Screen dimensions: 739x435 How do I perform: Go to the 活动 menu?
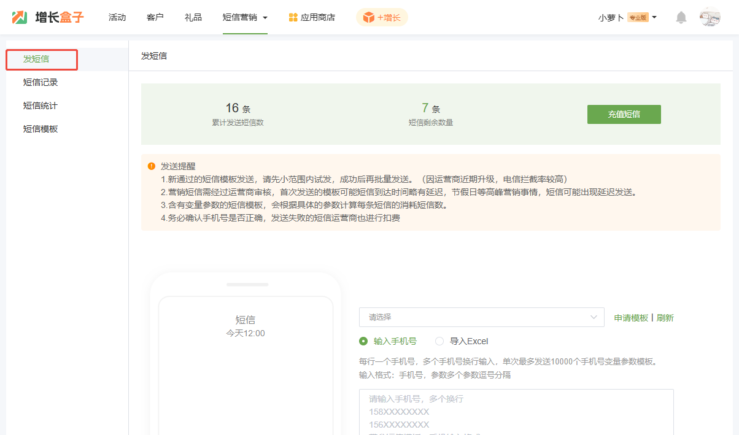(x=117, y=17)
